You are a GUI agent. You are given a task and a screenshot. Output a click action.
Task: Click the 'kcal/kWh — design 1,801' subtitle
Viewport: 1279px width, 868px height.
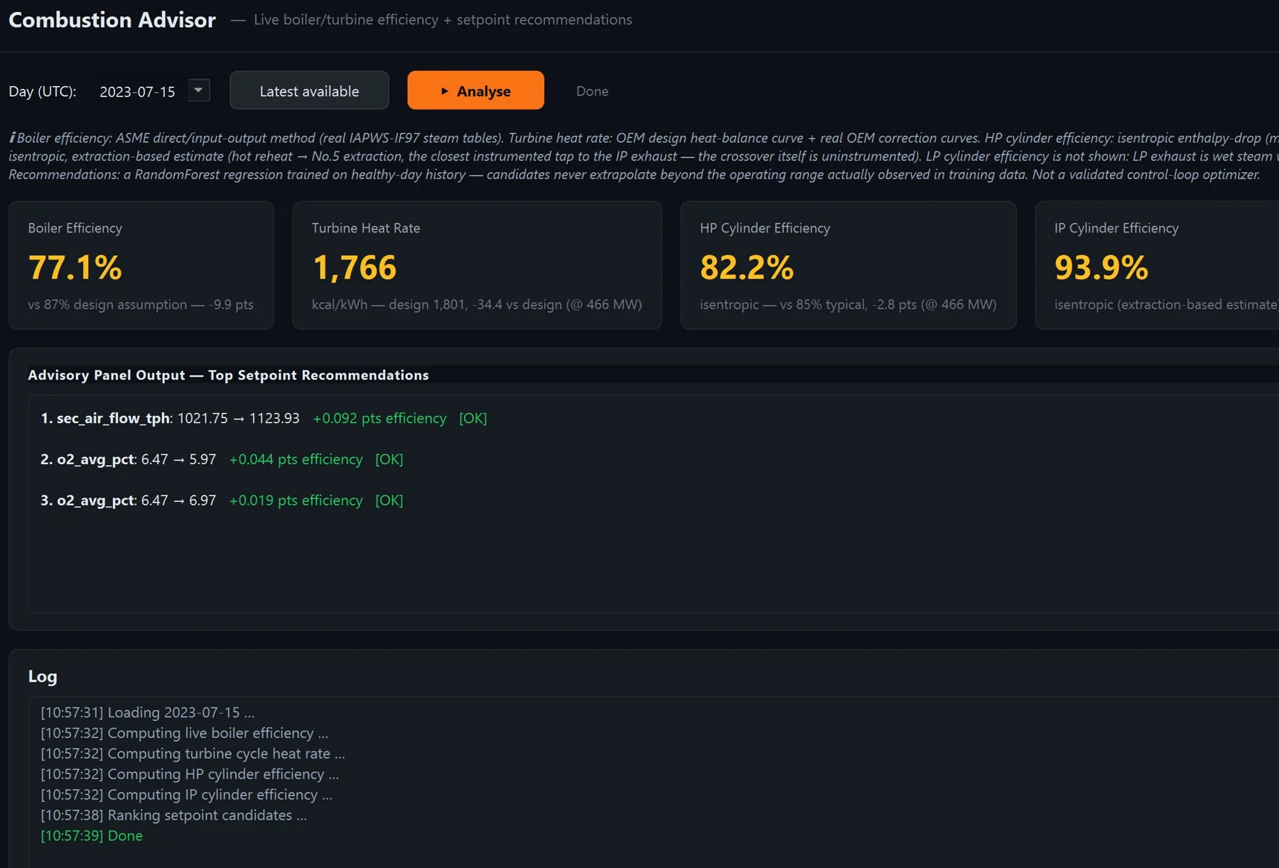pyautogui.click(x=477, y=304)
